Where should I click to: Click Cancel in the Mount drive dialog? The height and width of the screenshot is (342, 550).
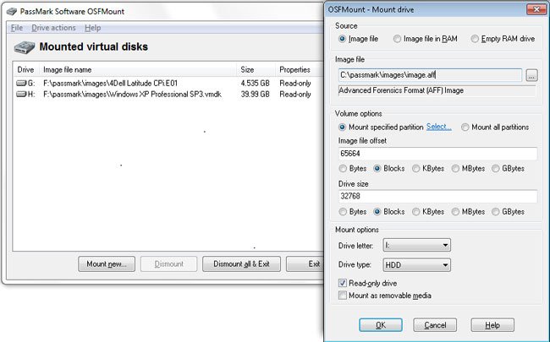point(435,325)
